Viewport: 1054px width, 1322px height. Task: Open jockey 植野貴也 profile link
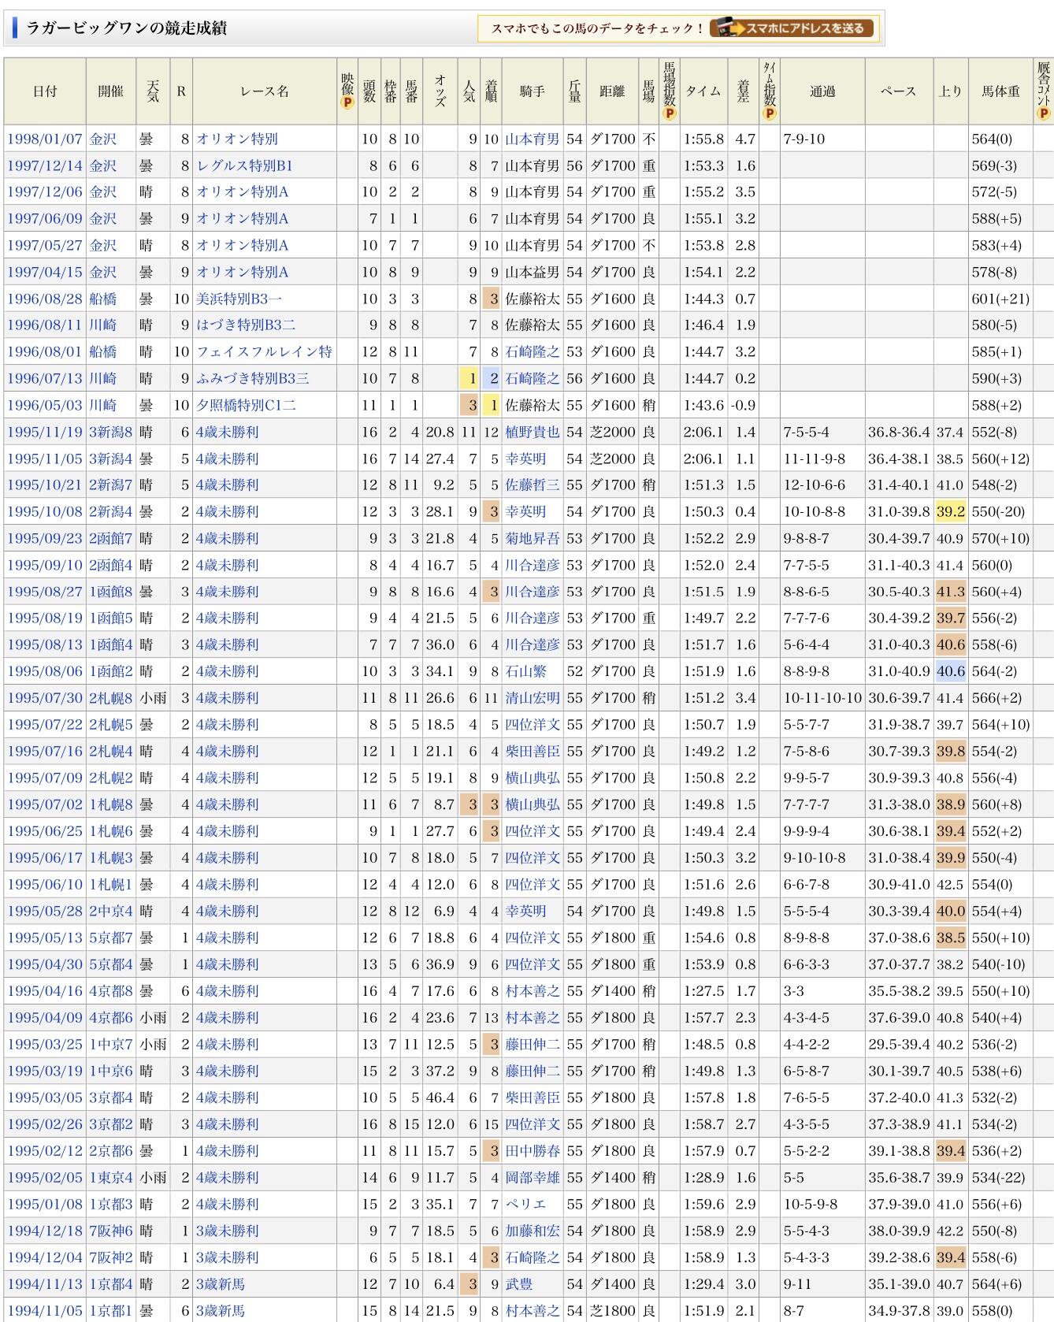pos(533,432)
